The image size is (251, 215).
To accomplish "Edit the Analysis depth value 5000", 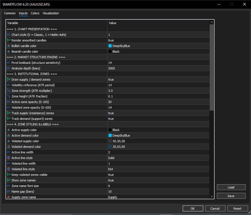I will pyautogui.click(x=158, y=68).
